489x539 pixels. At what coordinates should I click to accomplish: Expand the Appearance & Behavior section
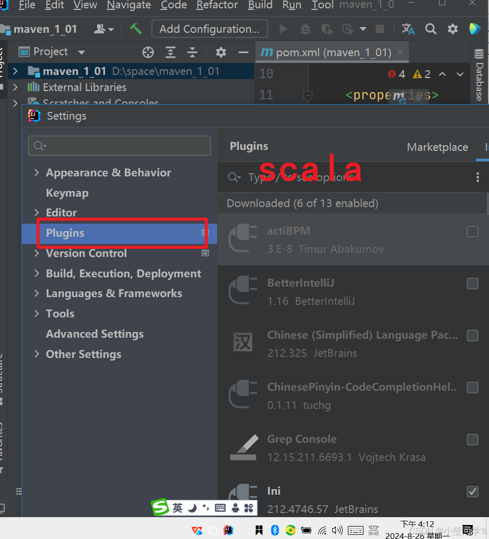tap(36, 172)
